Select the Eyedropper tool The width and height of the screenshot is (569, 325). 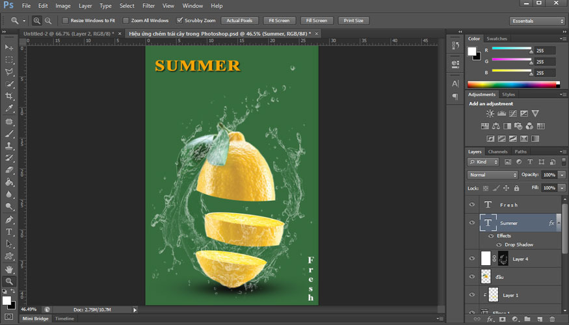pos(8,108)
